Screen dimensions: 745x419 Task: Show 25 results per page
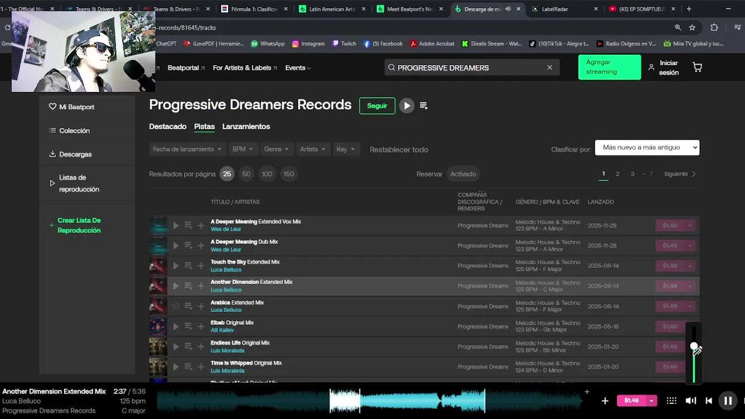tap(227, 174)
